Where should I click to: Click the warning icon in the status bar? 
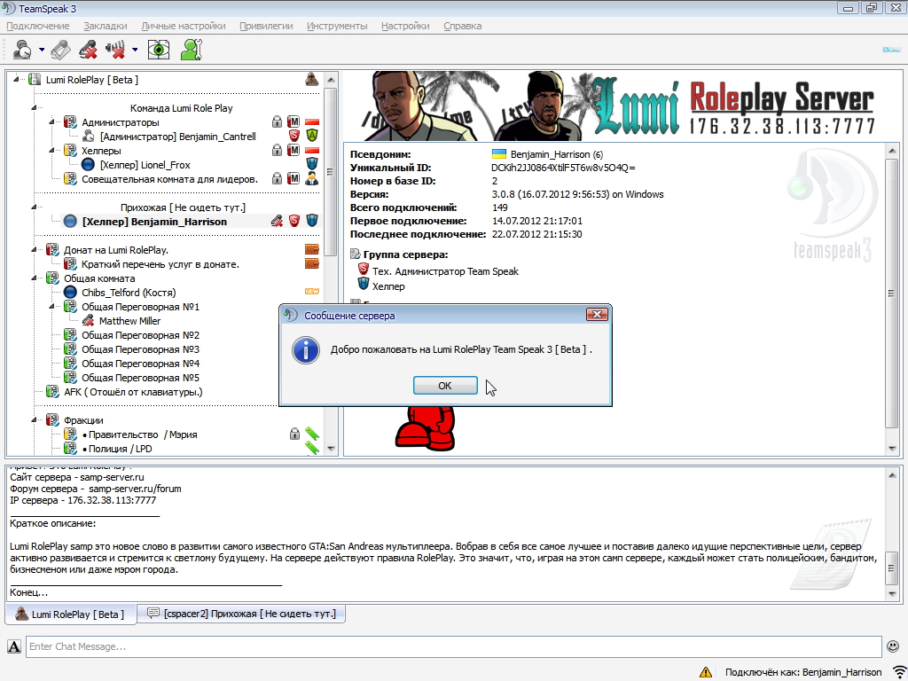pos(705,672)
